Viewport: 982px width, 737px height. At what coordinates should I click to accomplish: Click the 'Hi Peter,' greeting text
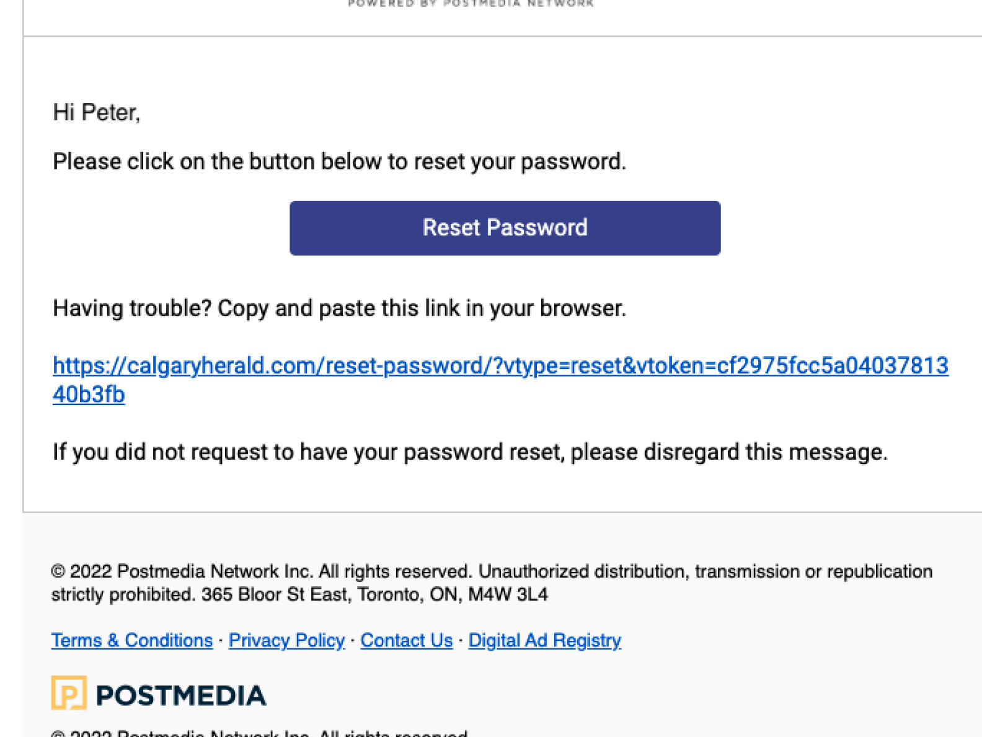coord(96,112)
